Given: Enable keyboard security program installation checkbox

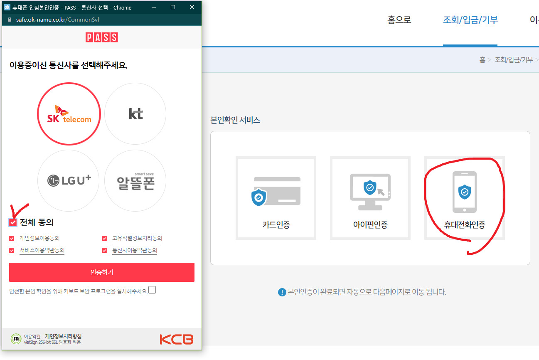Looking at the screenshot, I should point(152,290).
